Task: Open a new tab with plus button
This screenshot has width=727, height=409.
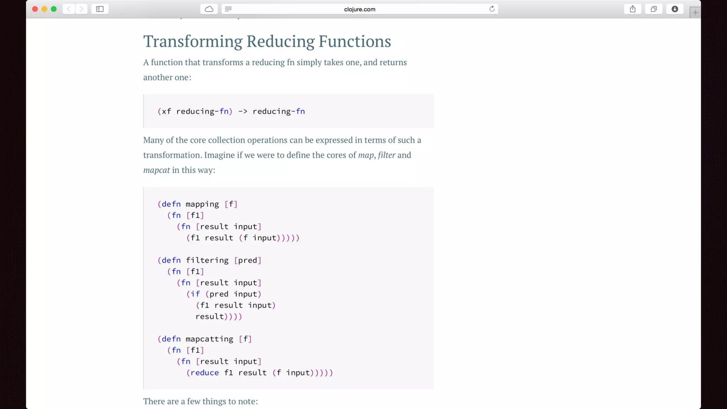Action: (x=695, y=13)
